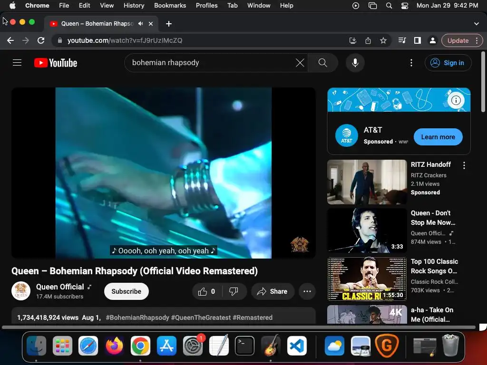Click the Sign in button

(x=448, y=63)
